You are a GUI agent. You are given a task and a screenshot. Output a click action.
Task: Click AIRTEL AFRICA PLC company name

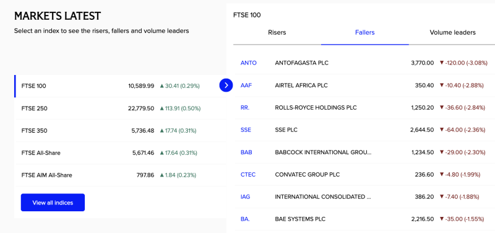tap(301, 86)
